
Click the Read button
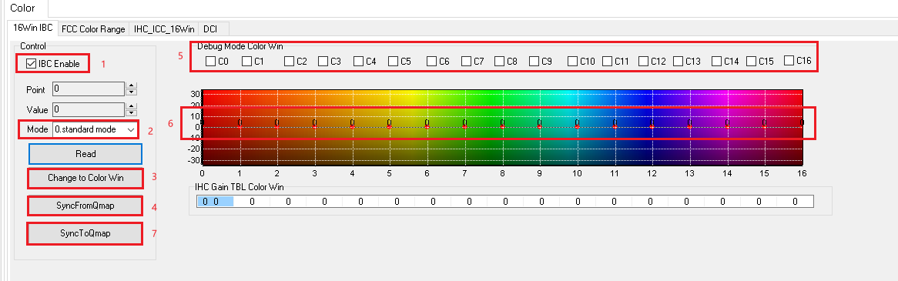(x=85, y=154)
